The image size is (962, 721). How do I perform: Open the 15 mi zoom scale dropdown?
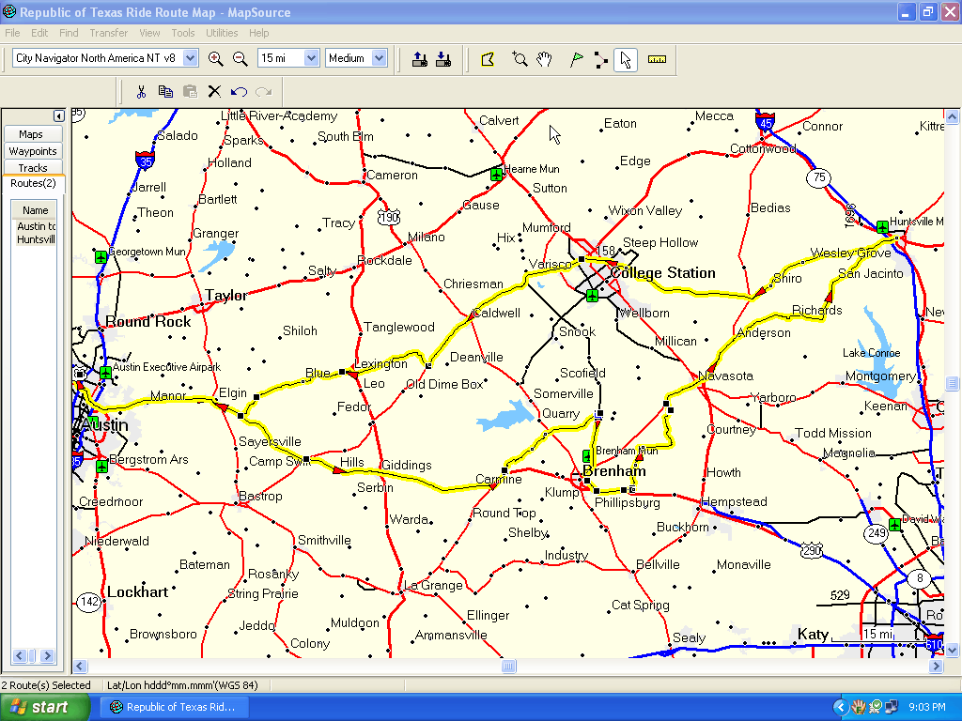(x=312, y=58)
